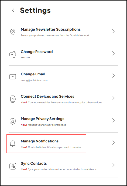The width and height of the screenshot is (127, 186).
Task: Open Sync Contacts chevron arrow
Action: tap(114, 165)
